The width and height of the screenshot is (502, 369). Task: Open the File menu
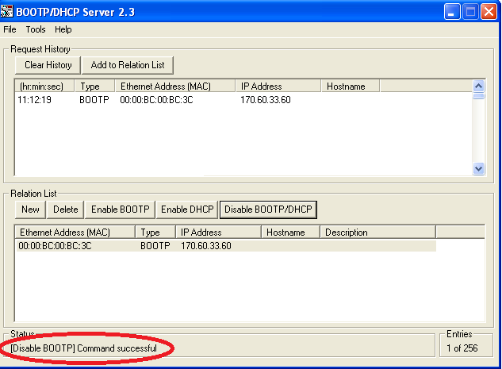coord(10,29)
